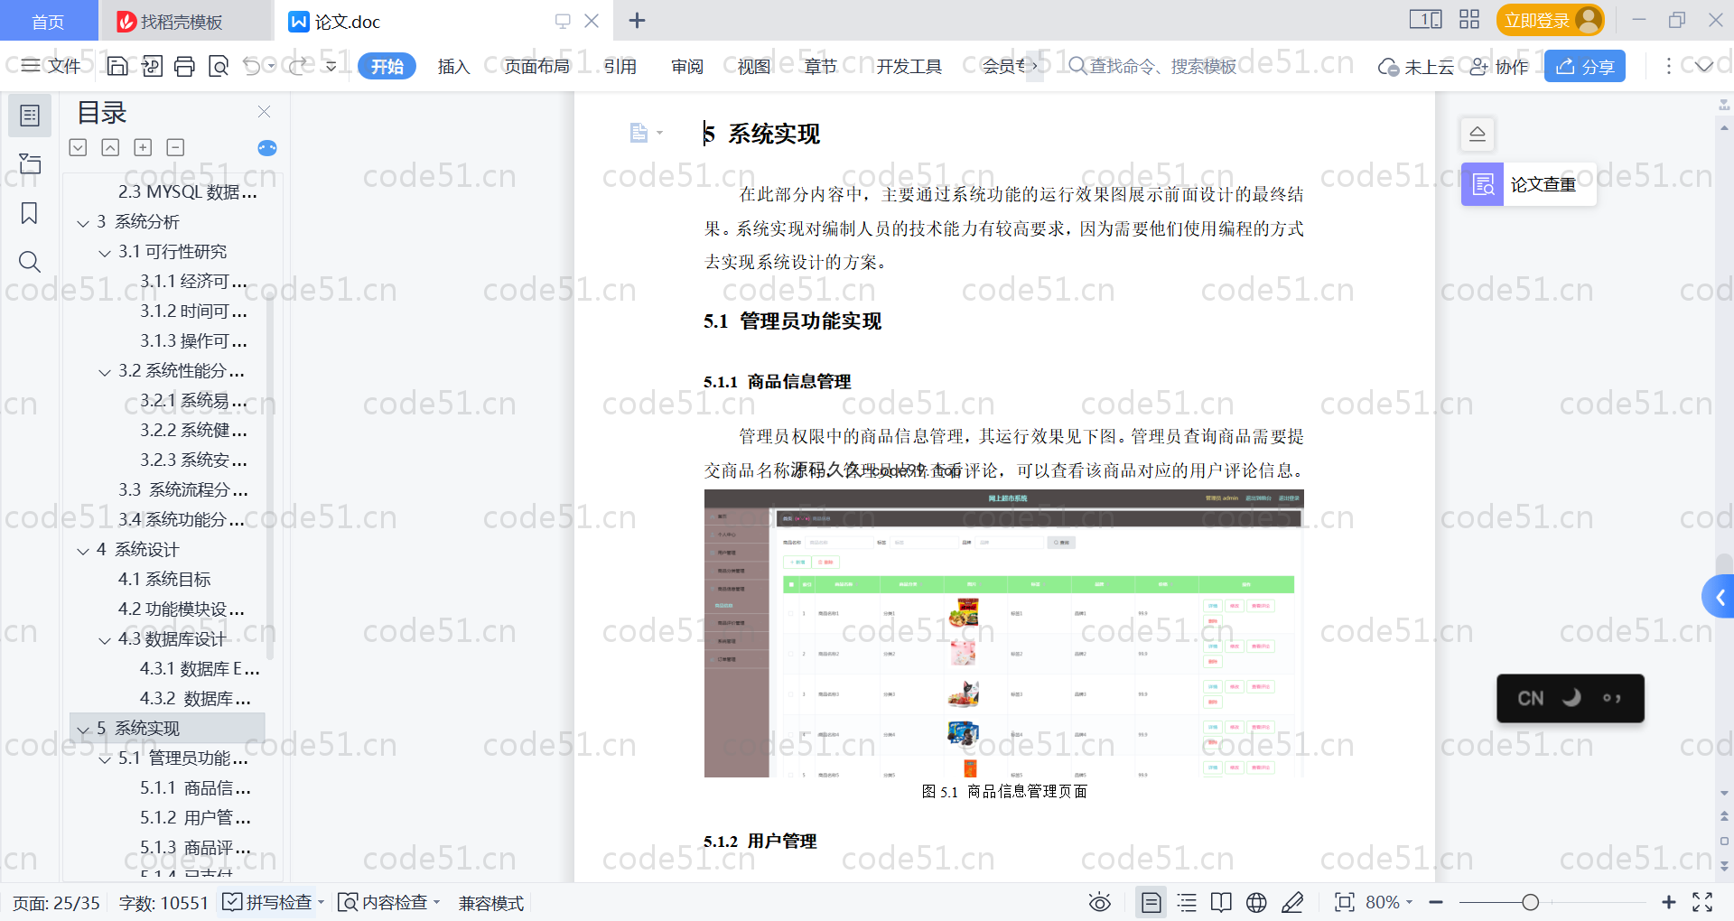Open Find via the sidebar magnifier icon

point(30,262)
